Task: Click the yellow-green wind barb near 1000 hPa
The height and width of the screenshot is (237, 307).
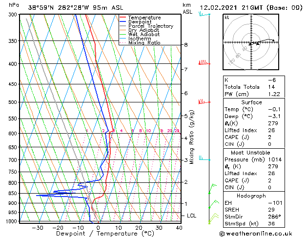Action: [213, 218]
